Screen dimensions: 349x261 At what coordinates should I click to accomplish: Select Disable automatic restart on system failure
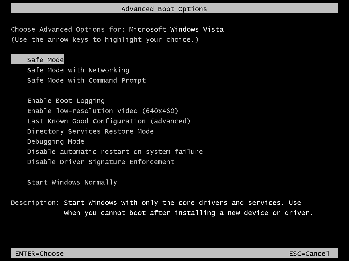(x=115, y=152)
